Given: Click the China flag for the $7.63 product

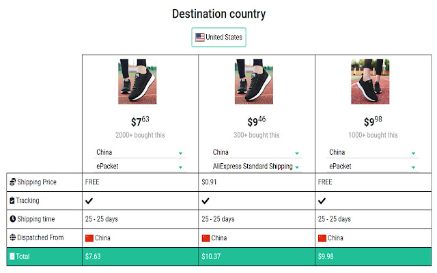Looking at the screenshot, I should coord(89,238).
